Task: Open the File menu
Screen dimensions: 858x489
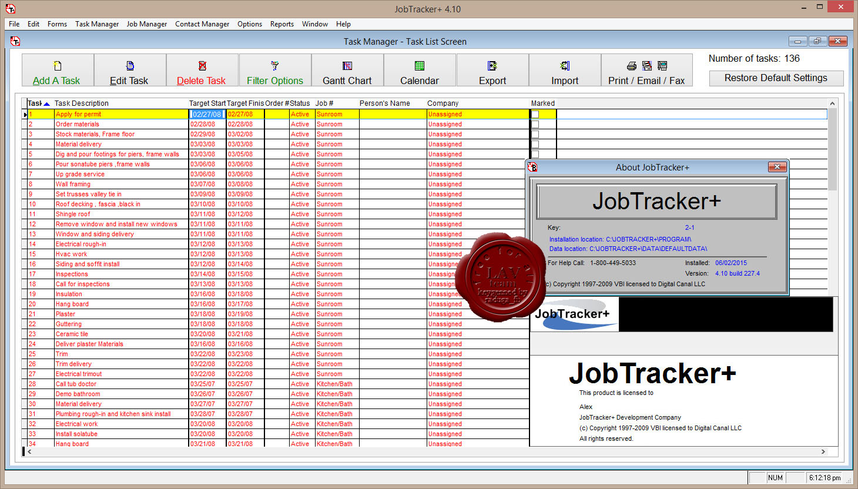Action: pos(14,24)
